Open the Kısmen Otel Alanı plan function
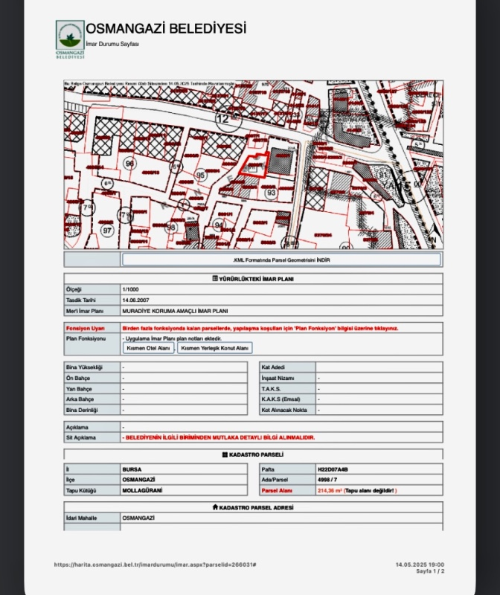500x595 pixels. tap(148, 348)
